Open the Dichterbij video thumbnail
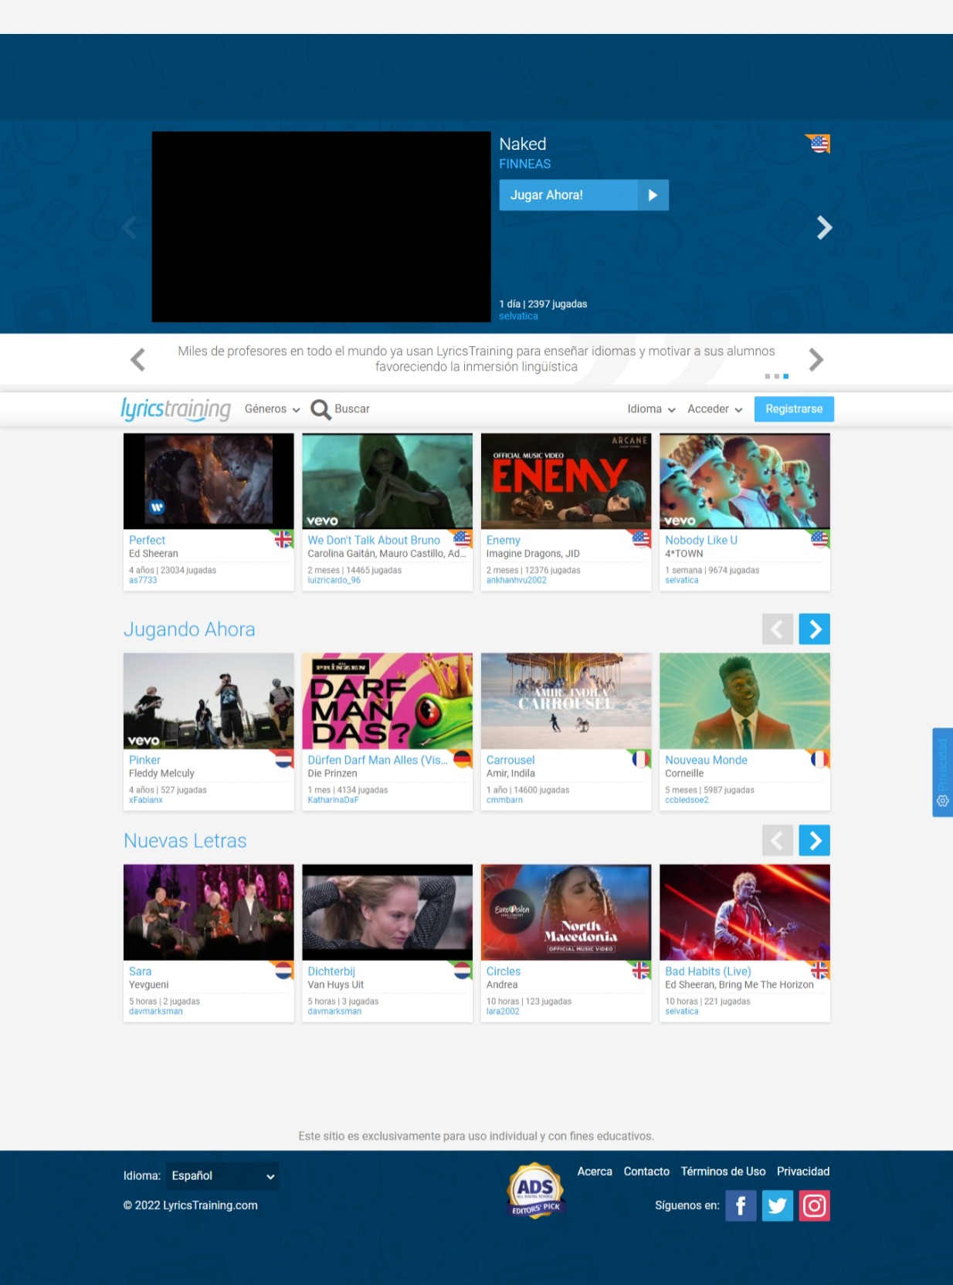This screenshot has width=953, height=1285. [x=387, y=912]
